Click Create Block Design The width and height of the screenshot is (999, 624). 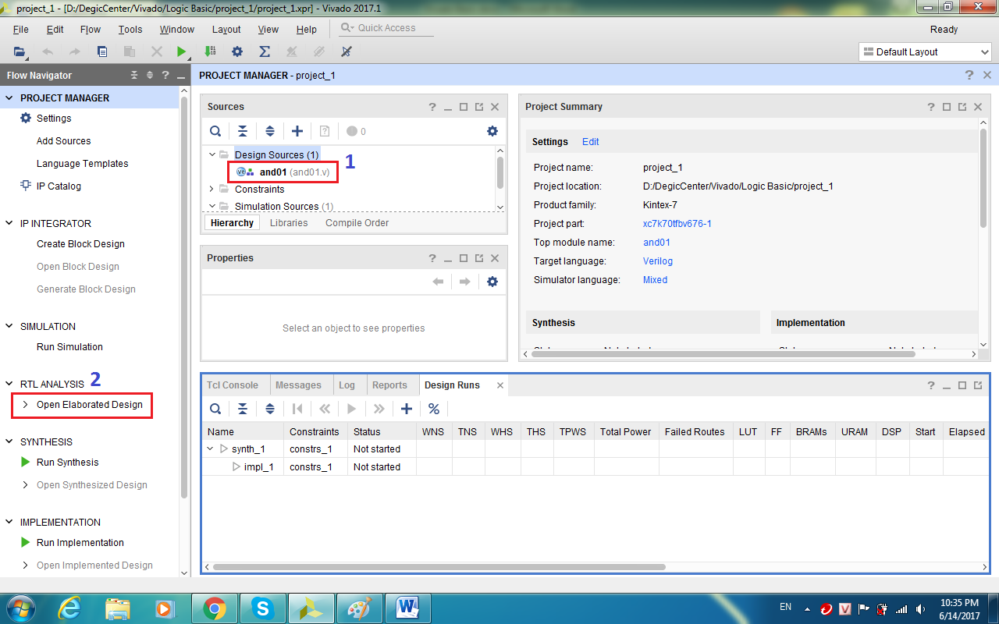point(80,244)
